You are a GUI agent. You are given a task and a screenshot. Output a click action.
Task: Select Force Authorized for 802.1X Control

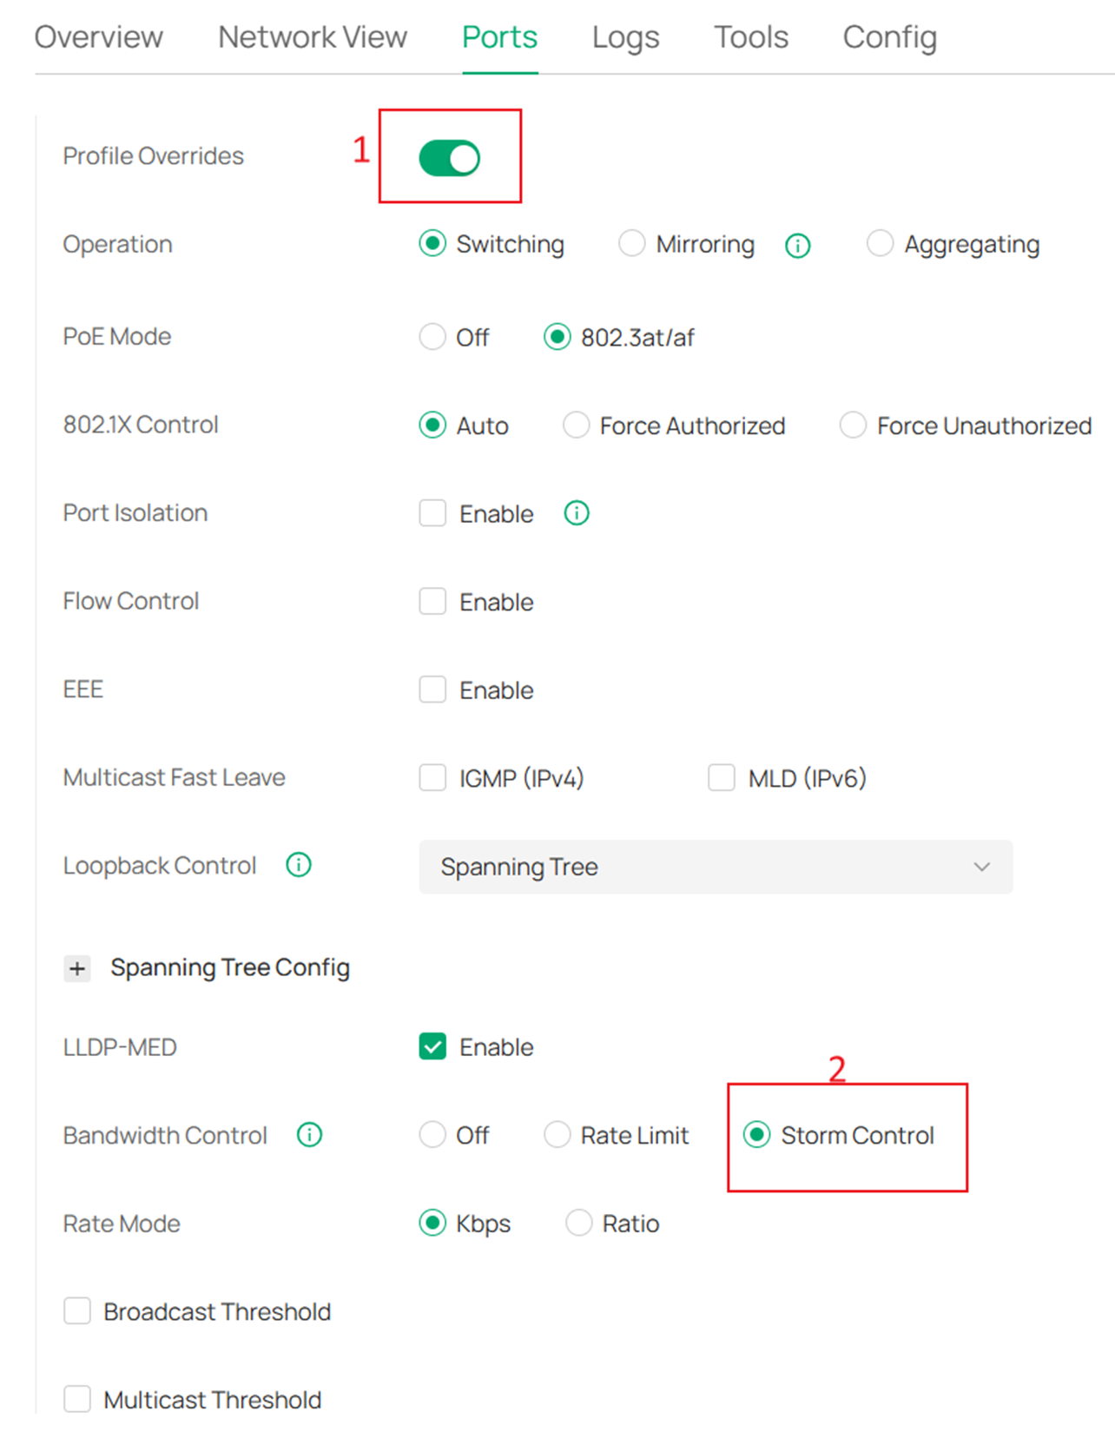pyautogui.click(x=576, y=426)
